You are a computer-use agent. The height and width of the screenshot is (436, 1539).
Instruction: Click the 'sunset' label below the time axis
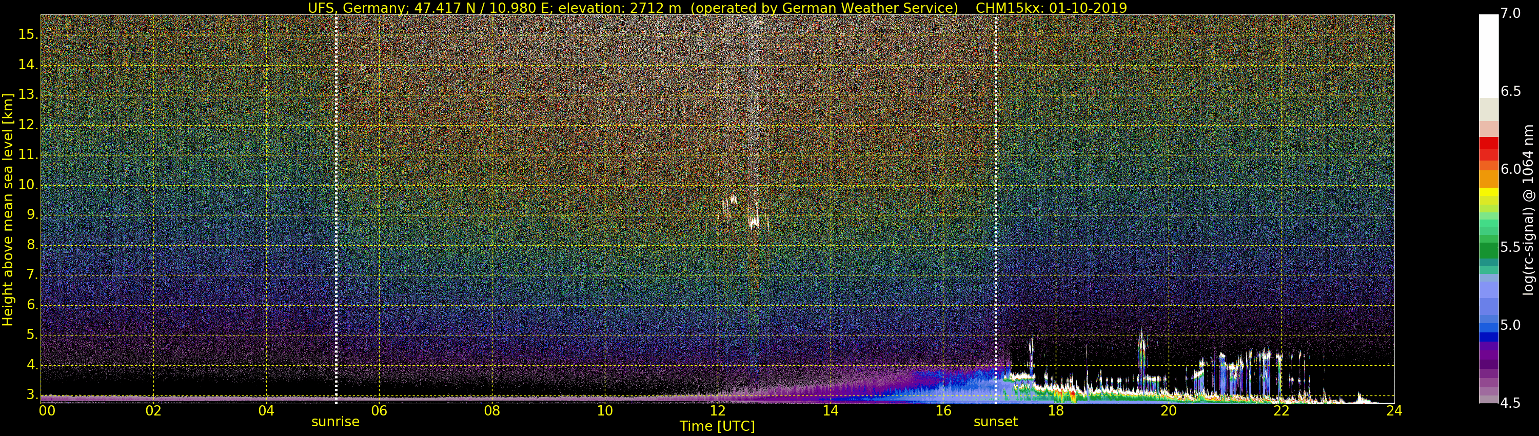[995, 422]
